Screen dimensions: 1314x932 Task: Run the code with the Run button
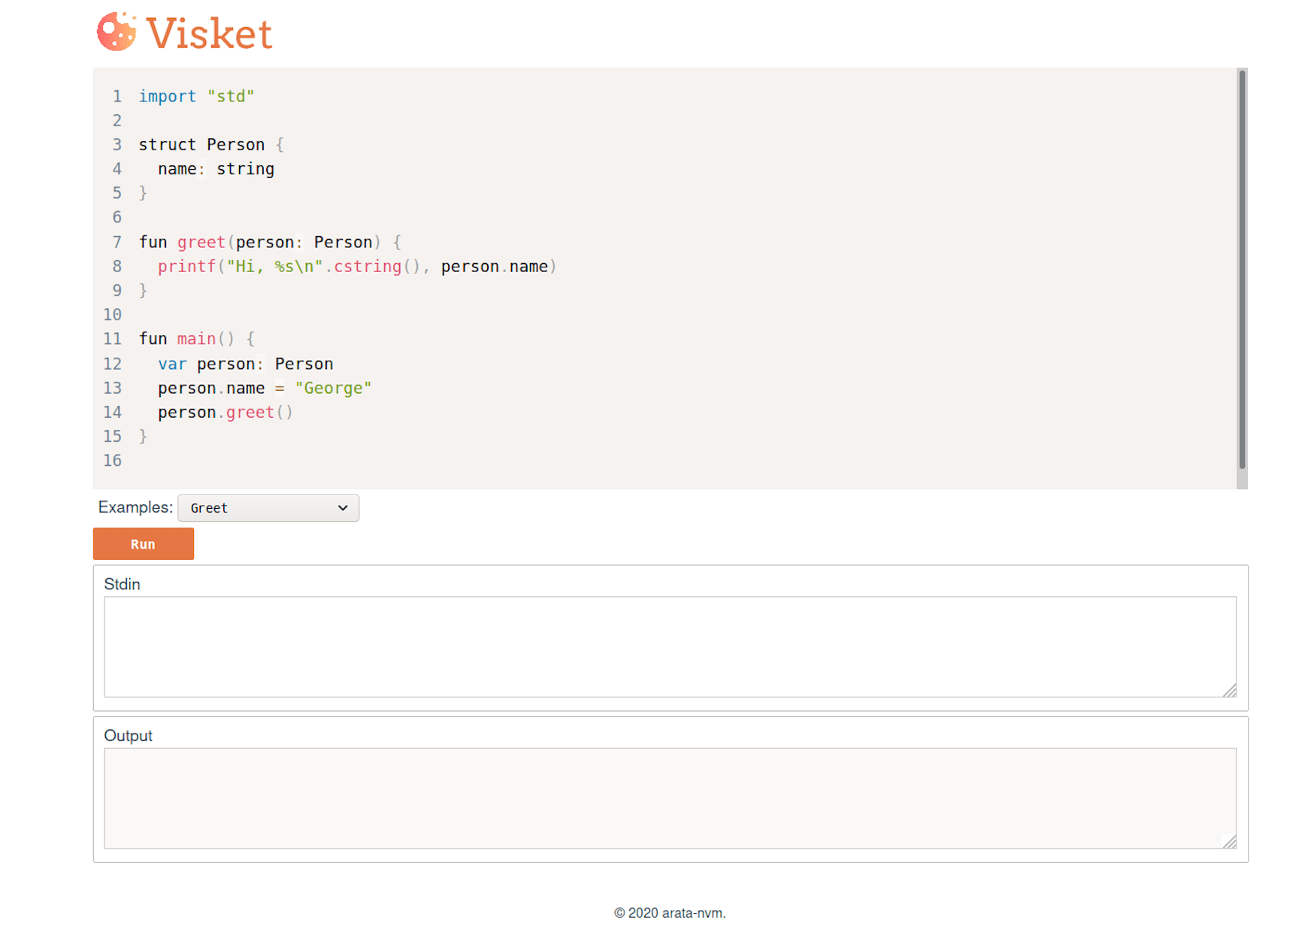click(144, 544)
